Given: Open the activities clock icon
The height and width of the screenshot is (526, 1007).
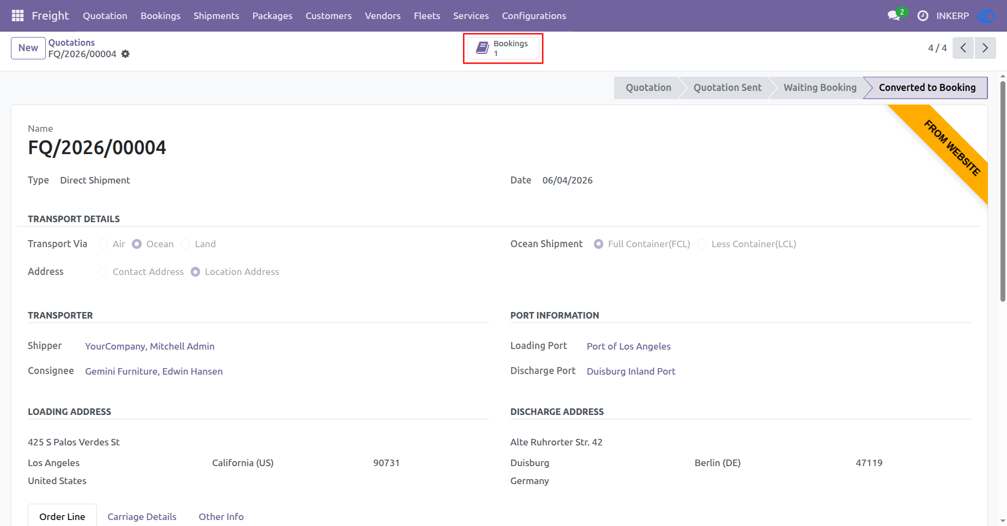Looking at the screenshot, I should (923, 16).
